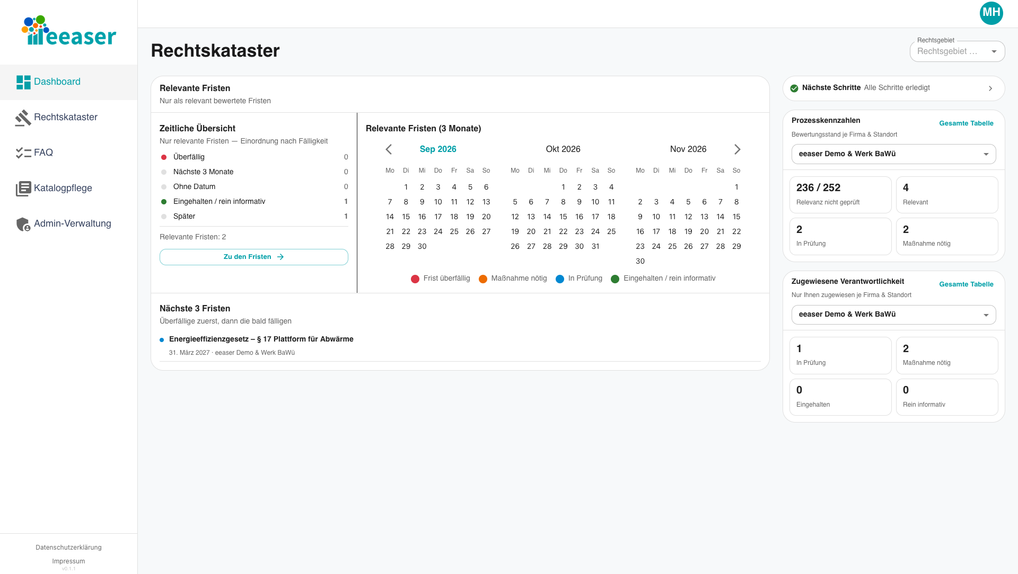
Task: Open Gesamte Tabelle link in Prozesskennzahlen
Action: tap(966, 123)
